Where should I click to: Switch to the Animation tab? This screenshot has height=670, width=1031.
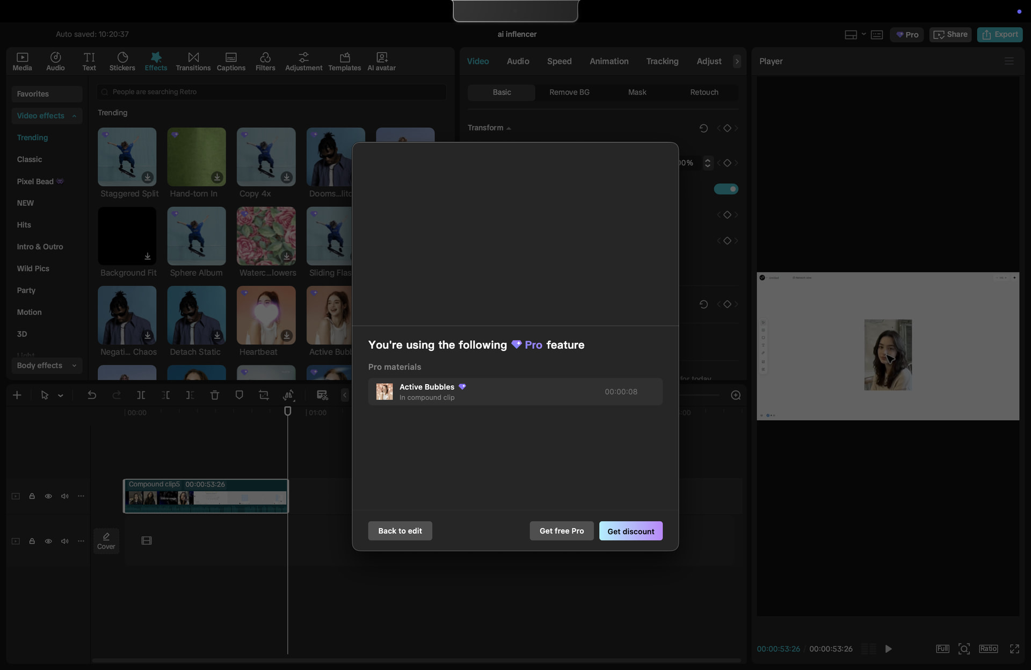coord(609,61)
